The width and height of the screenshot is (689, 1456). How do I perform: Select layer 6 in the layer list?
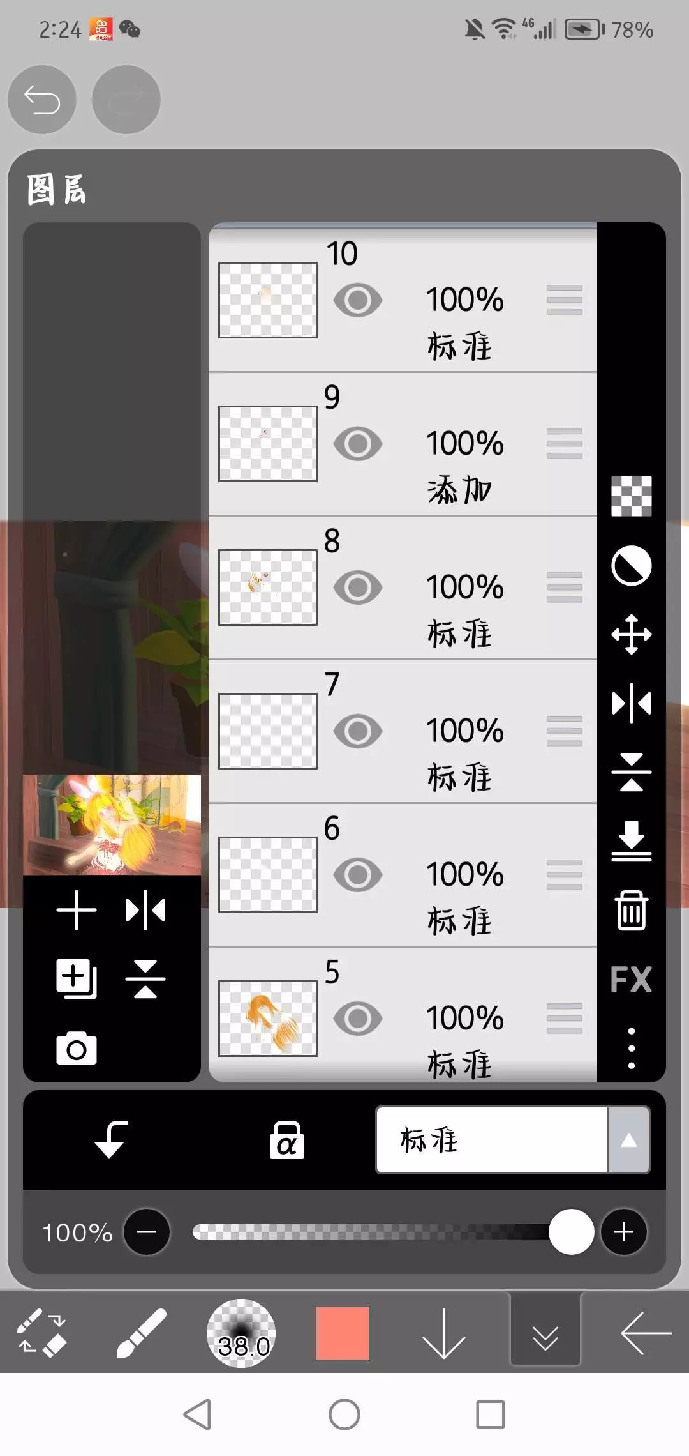403,875
